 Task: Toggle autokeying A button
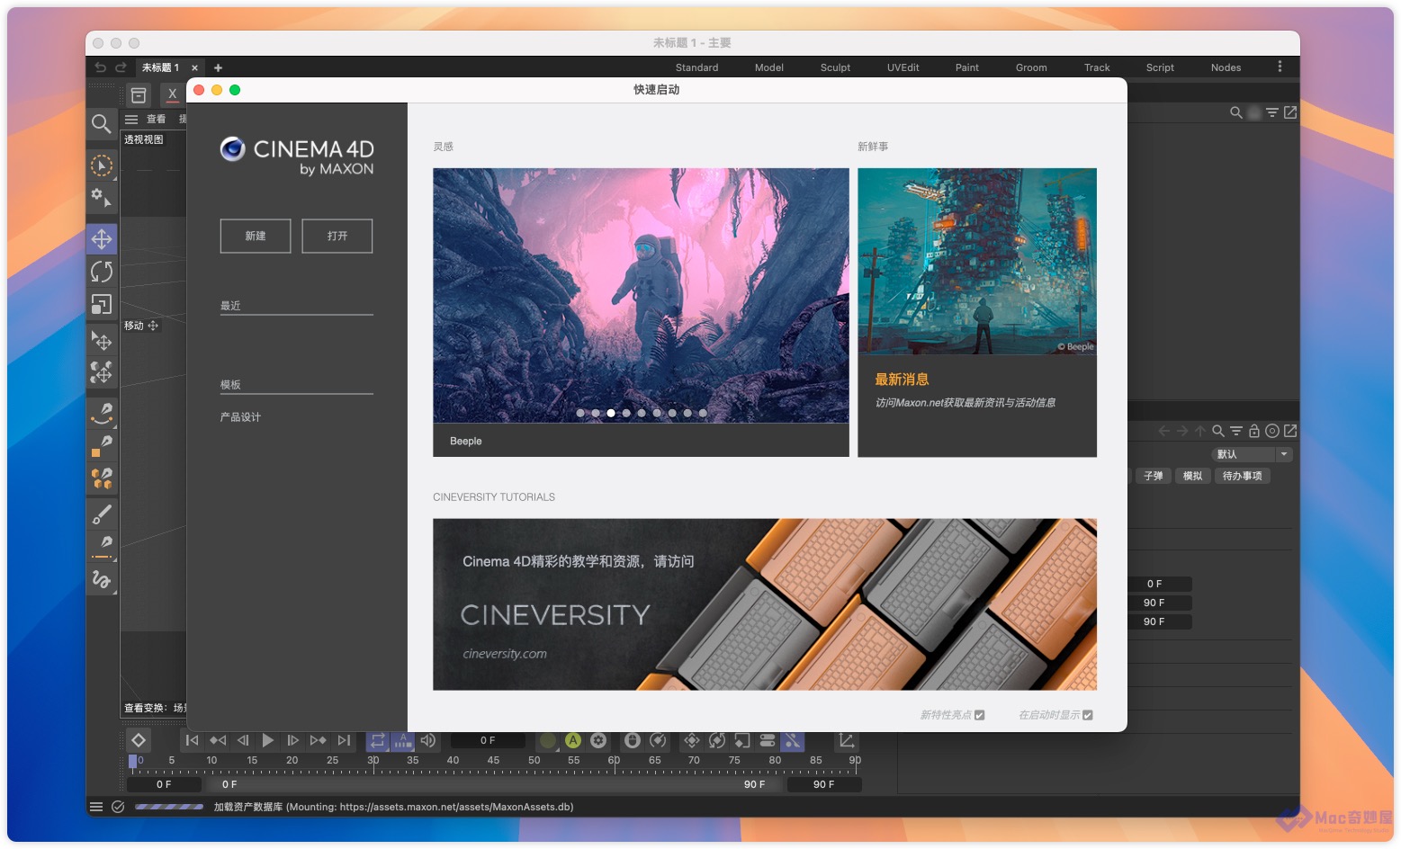point(573,740)
